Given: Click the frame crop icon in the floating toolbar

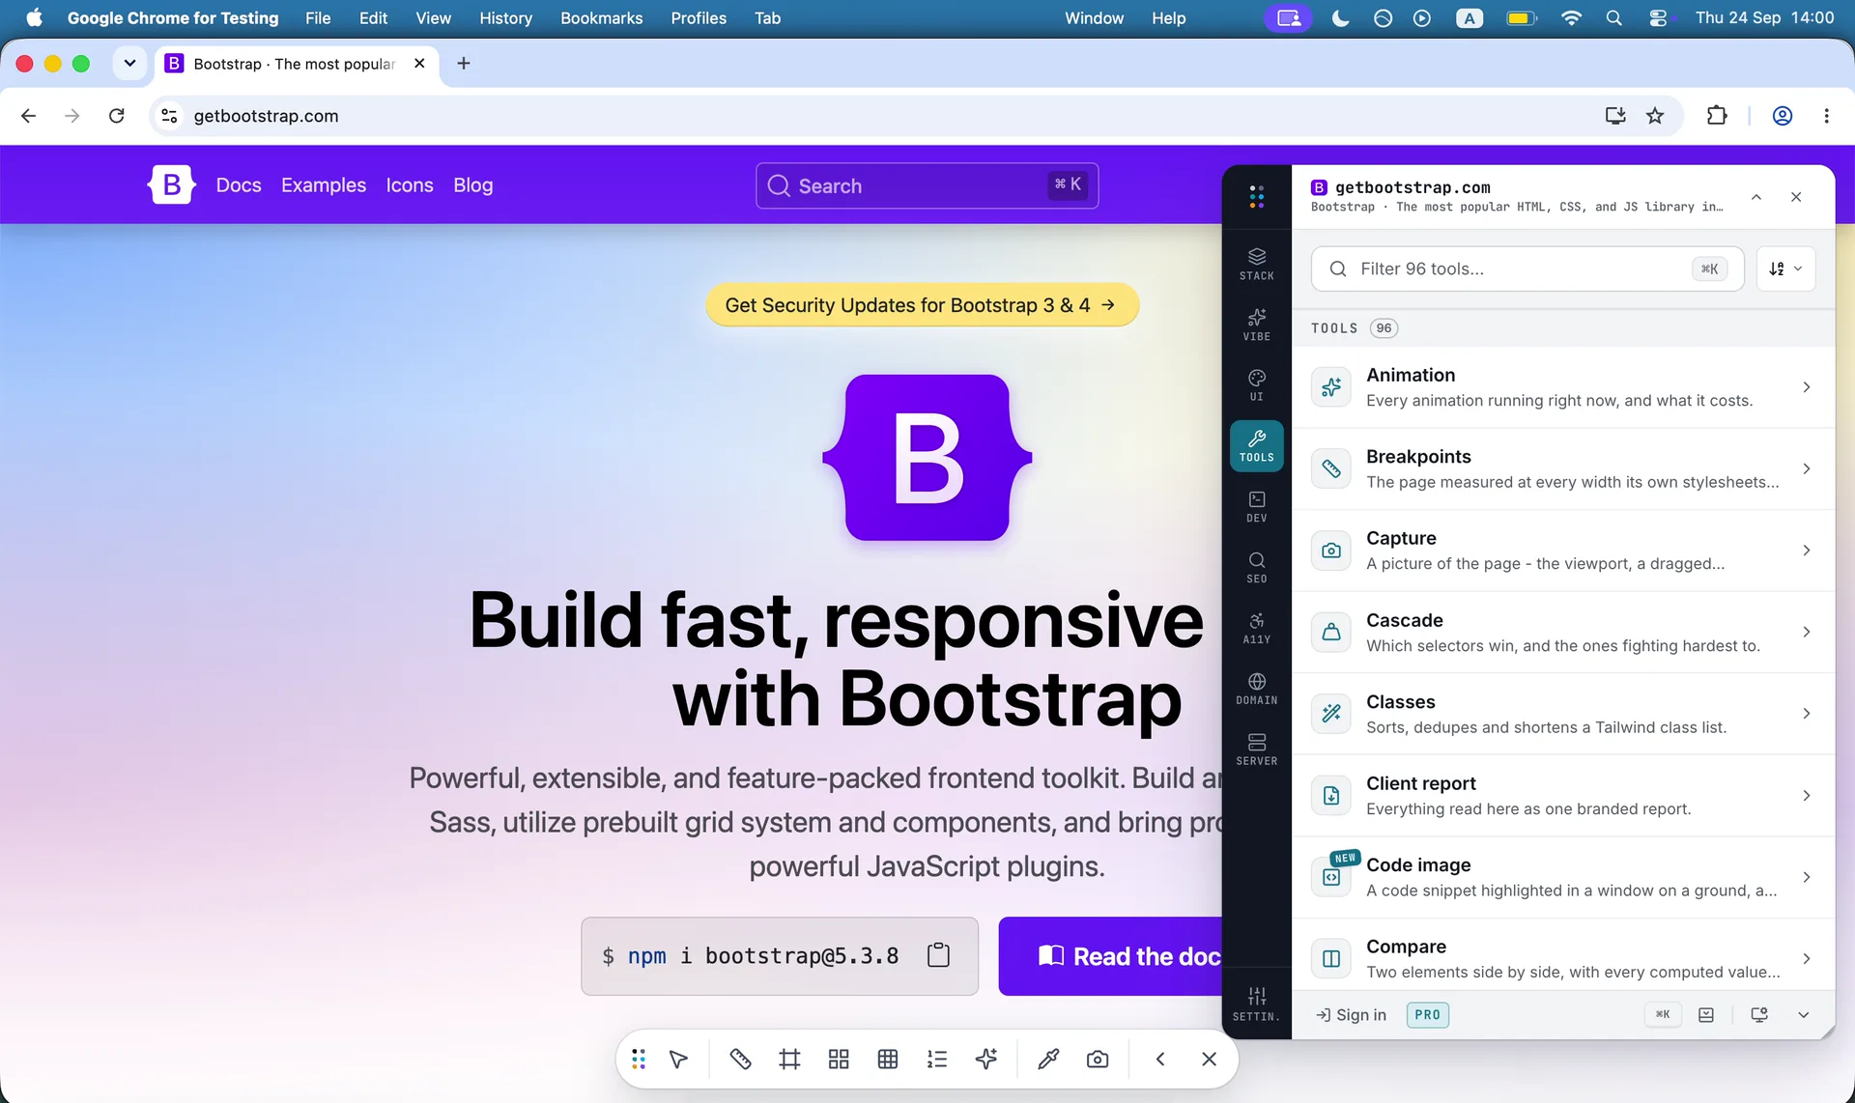Looking at the screenshot, I should 789,1060.
